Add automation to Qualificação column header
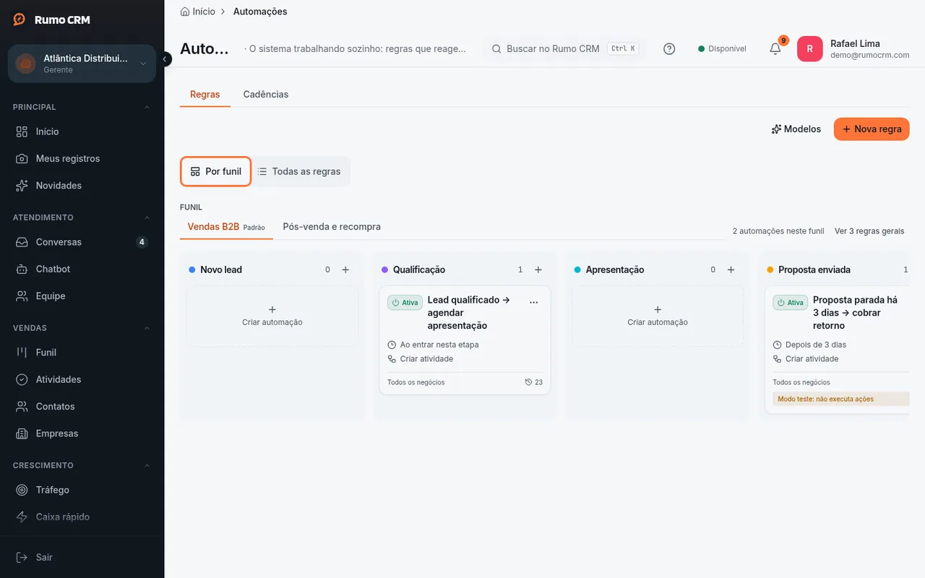 coord(538,269)
